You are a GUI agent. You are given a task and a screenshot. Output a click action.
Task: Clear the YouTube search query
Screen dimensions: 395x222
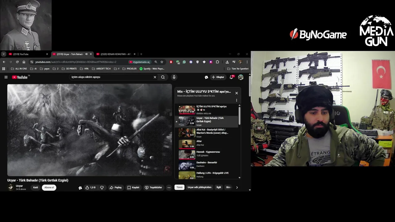pyautogui.click(x=155, y=77)
